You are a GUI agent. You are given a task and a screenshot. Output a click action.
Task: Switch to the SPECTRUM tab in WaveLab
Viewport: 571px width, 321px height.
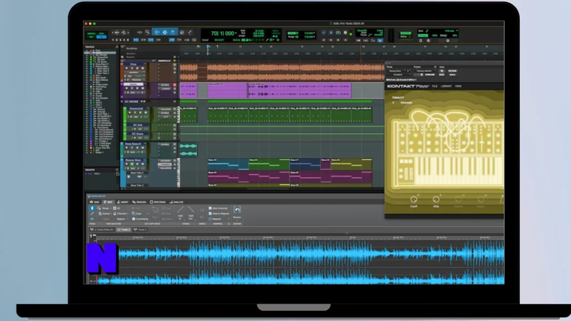pos(158,202)
